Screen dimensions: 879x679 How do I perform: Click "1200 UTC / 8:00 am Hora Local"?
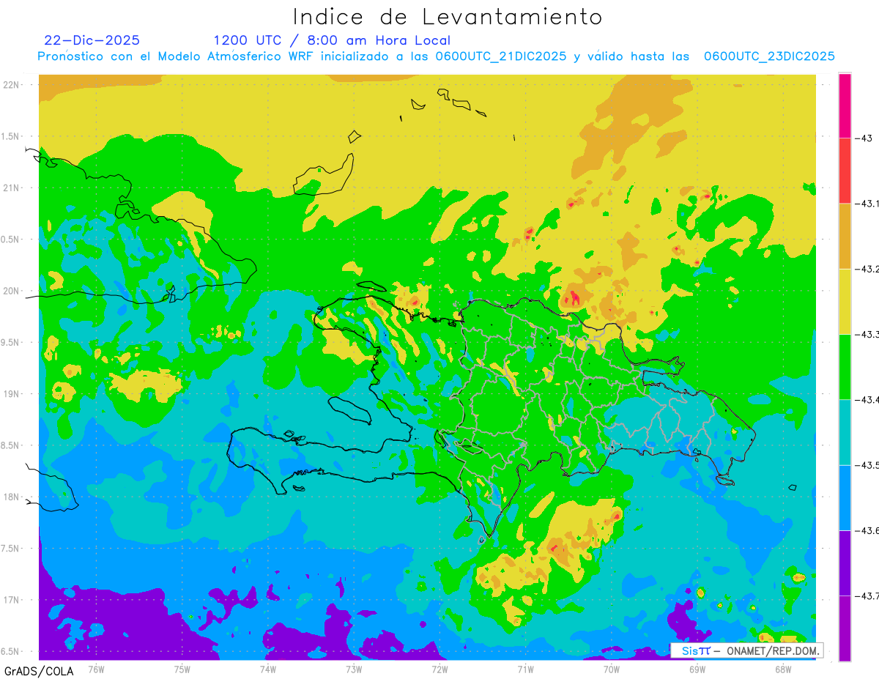(332, 40)
